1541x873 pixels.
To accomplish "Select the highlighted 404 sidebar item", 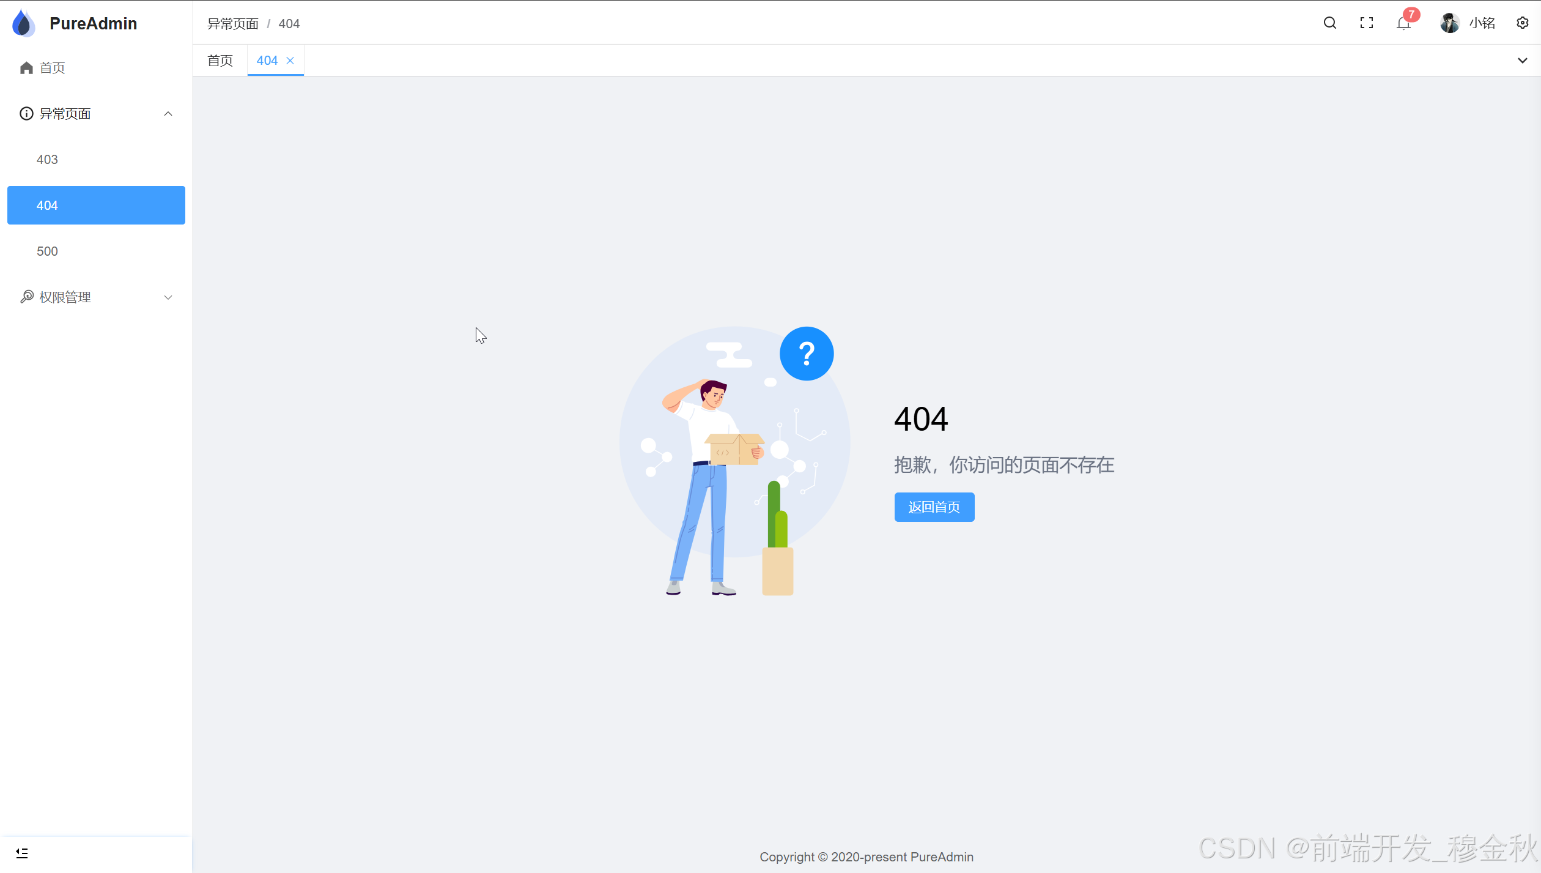I will pyautogui.click(x=96, y=206).
